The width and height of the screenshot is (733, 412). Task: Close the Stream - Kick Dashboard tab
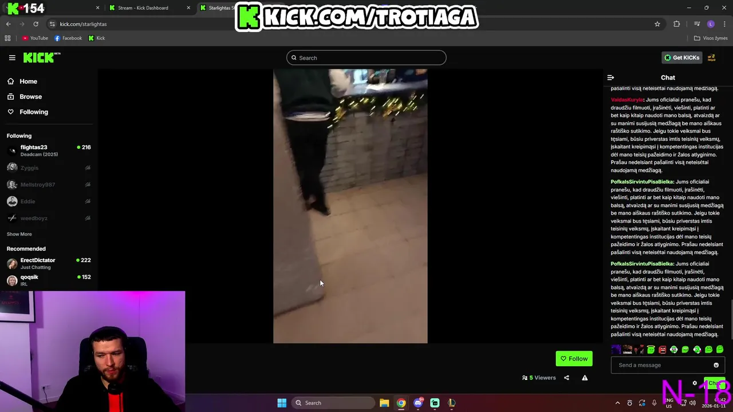(x=188, y=8)
